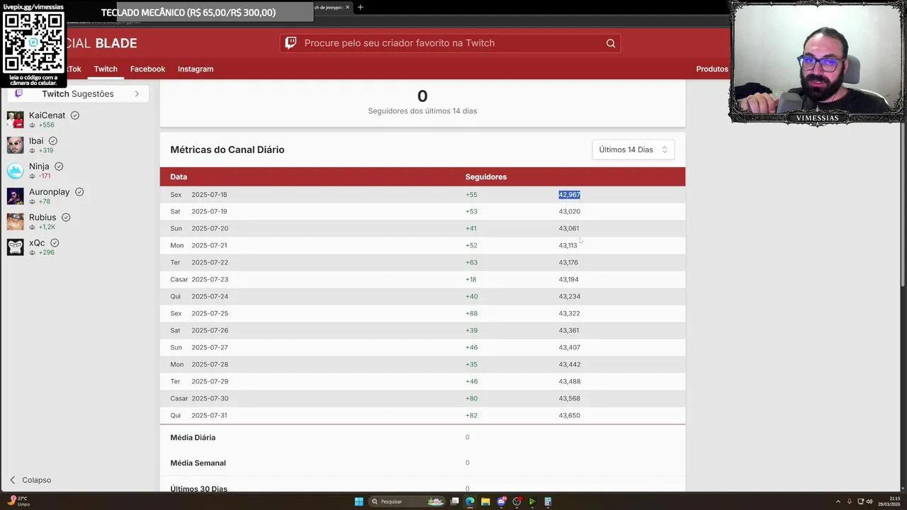
Task: Click Ninja verified badge icon
Action: pyautogui.click(x=59, y=166)
